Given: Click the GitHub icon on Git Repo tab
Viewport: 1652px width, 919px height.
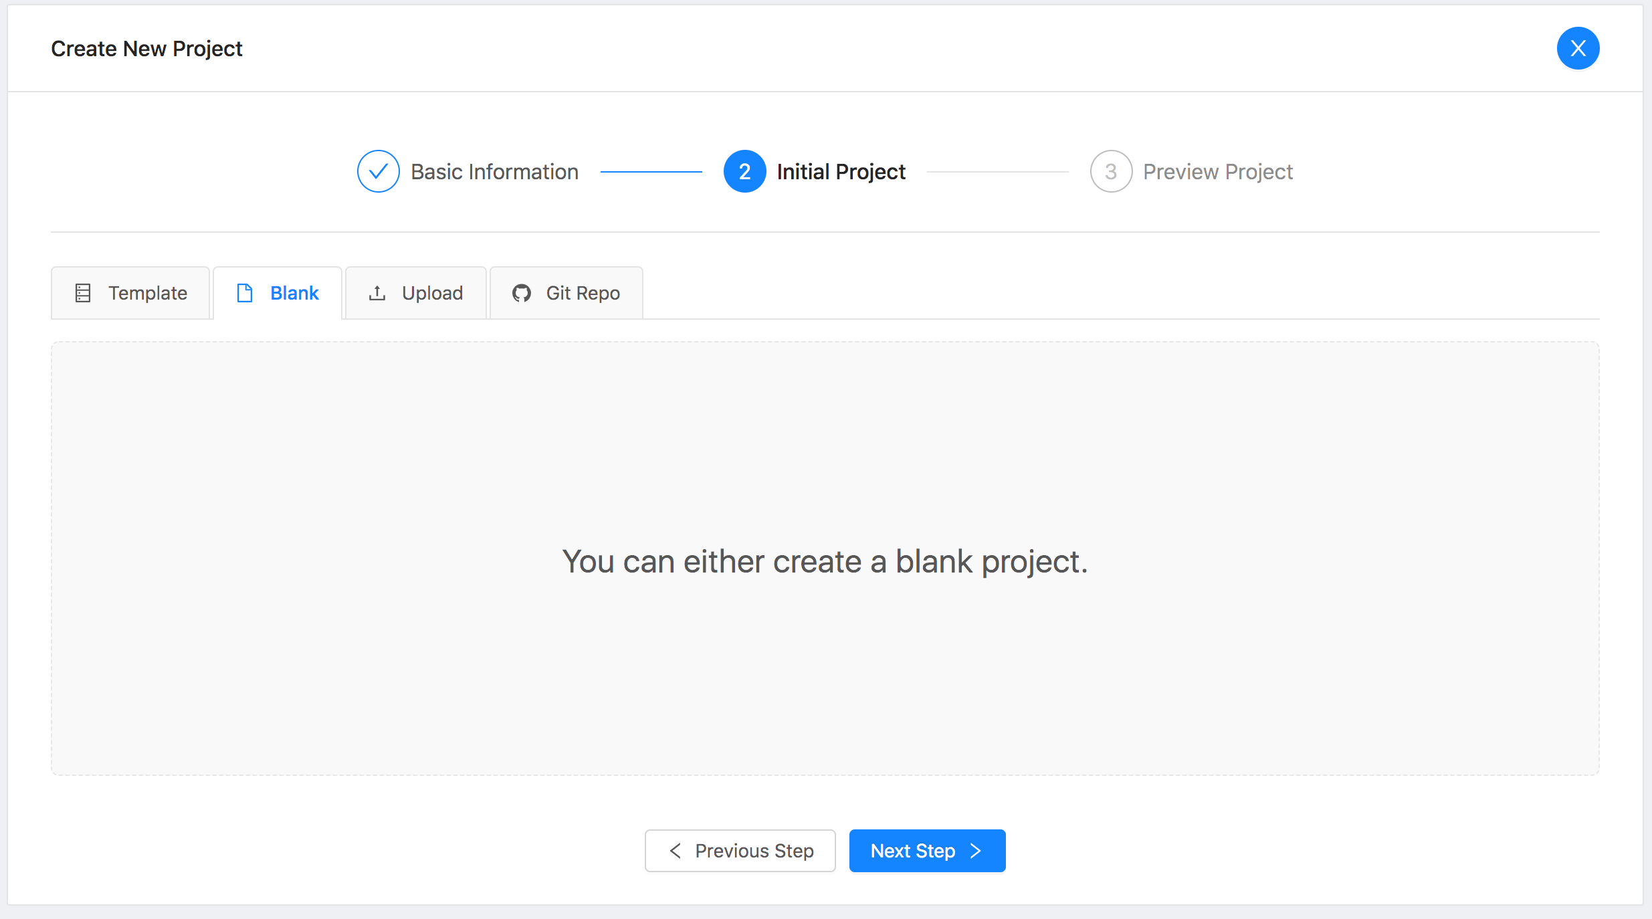Looking at the screenshot, I should point(522,293).
